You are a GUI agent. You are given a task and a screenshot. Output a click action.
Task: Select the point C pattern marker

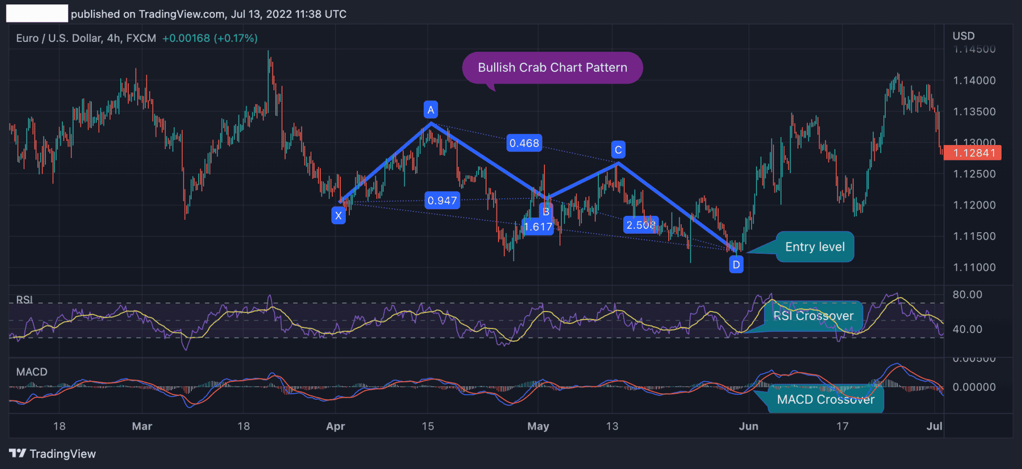point(618,148)
